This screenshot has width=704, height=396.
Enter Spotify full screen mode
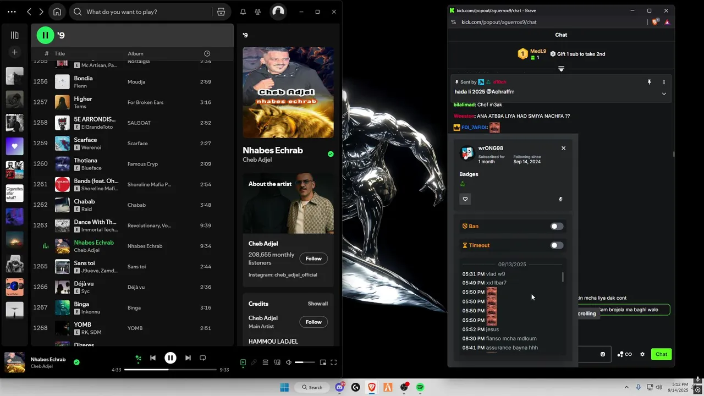333,362
